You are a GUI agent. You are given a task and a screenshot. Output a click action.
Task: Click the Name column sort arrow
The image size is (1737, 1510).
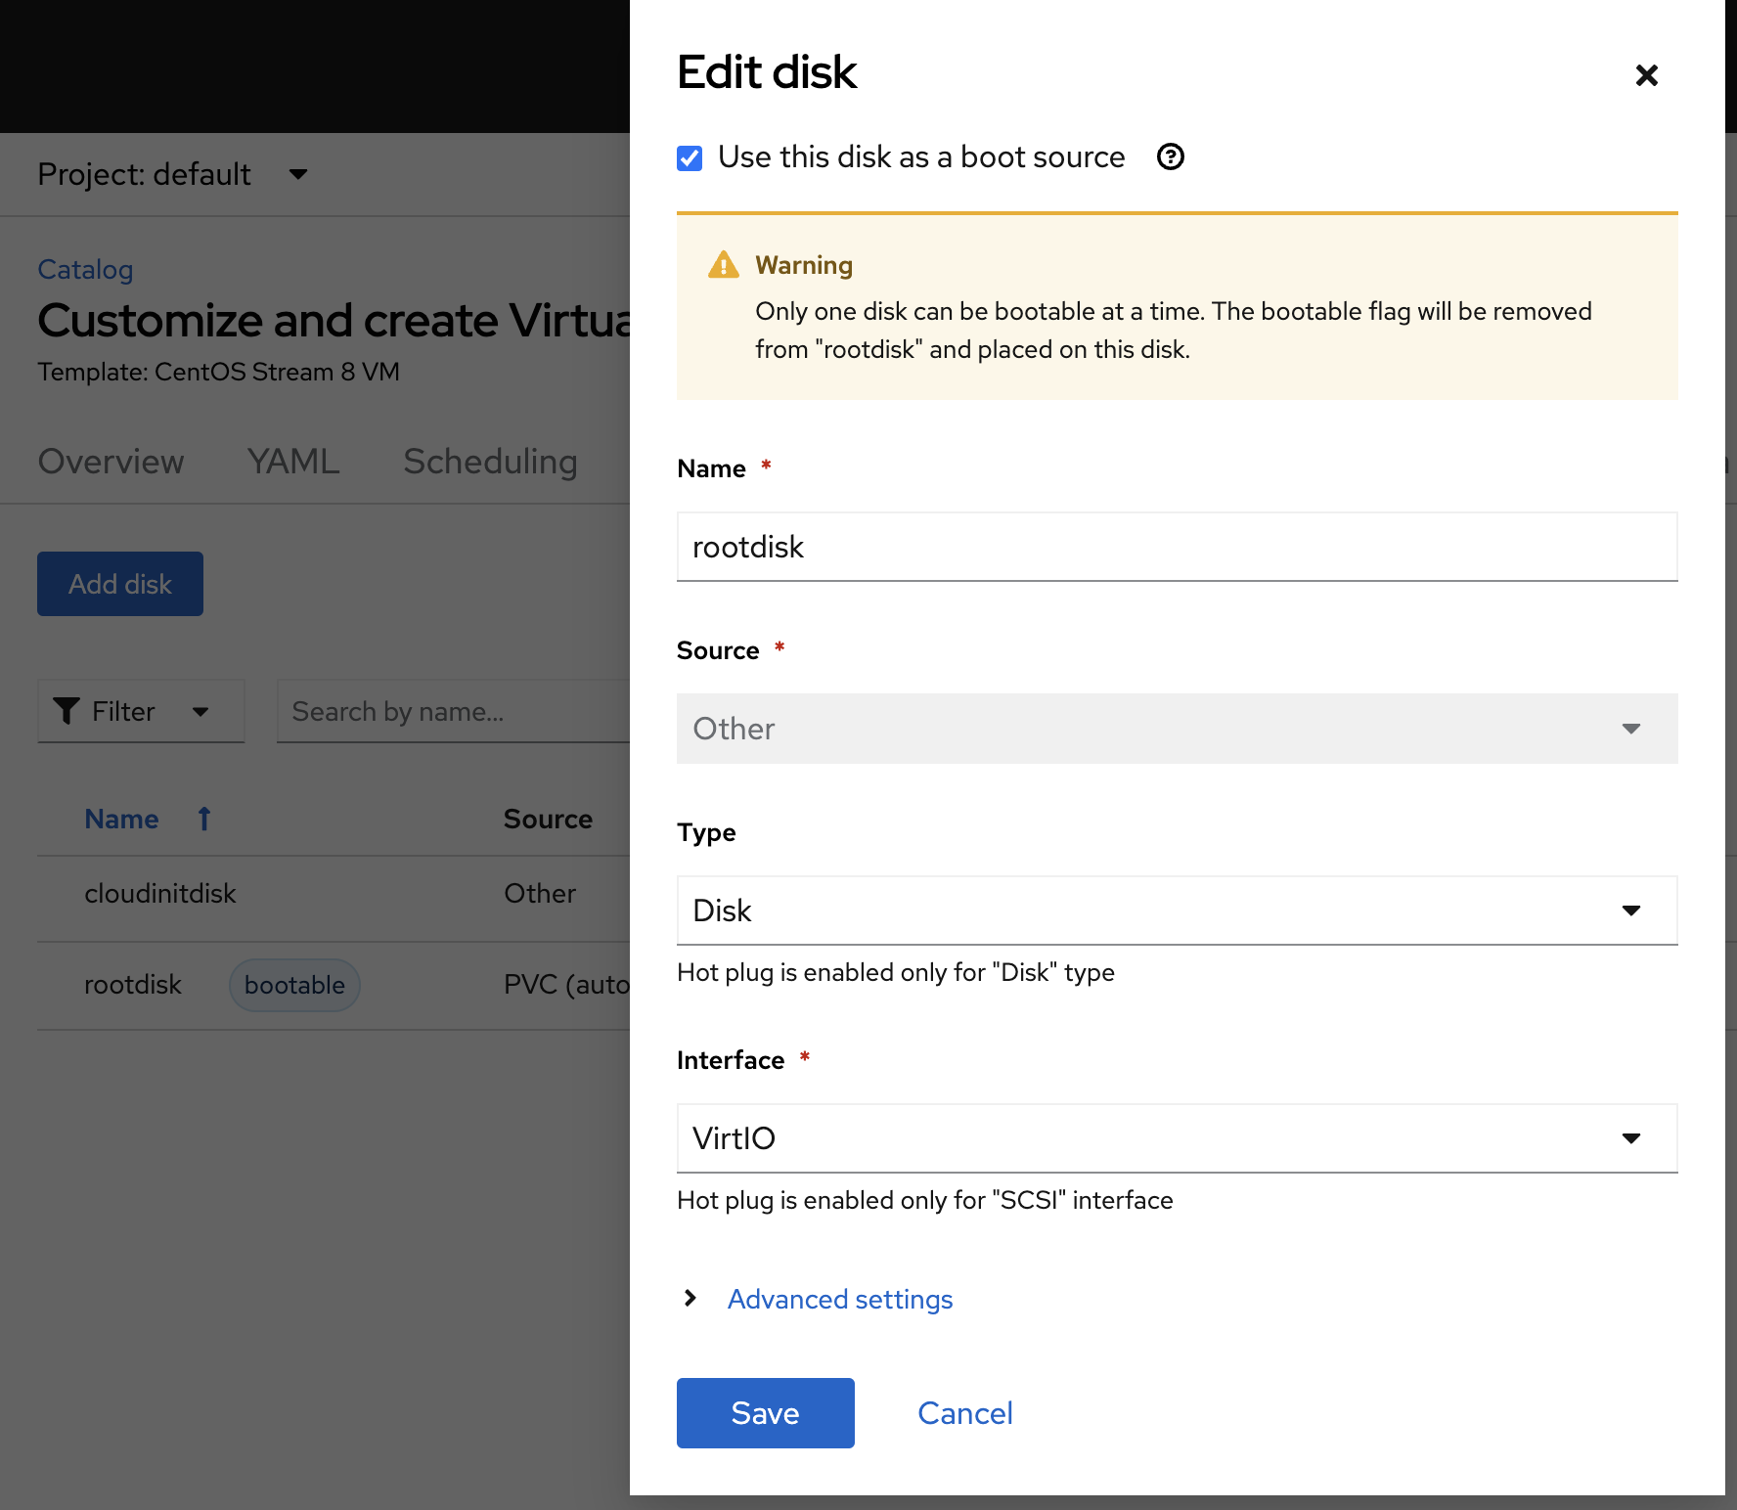[x=203, y=819]
